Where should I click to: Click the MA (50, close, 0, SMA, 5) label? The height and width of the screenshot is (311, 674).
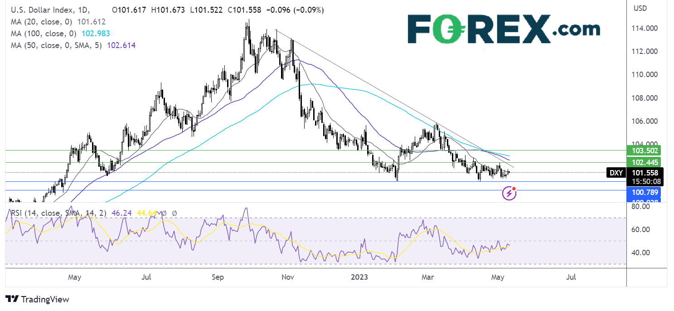click(x=57, y=45)
